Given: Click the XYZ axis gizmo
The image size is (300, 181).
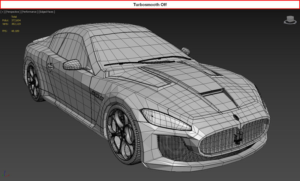Looking at the screenshot, I should (x=5, y=174).
